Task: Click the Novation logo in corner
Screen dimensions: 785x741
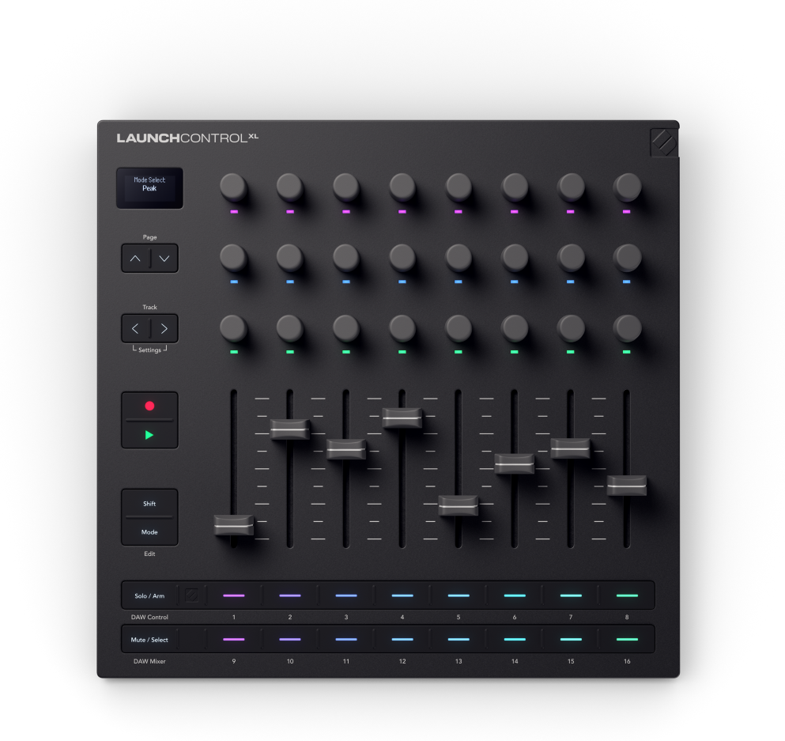Action: tap(663, 142)
